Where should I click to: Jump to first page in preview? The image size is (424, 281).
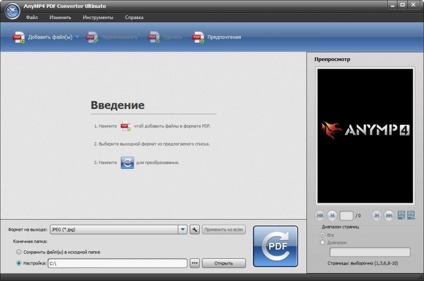point(320,215)
